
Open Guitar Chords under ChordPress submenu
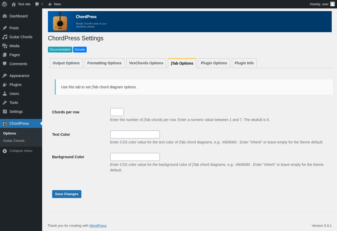click(14, 141)
